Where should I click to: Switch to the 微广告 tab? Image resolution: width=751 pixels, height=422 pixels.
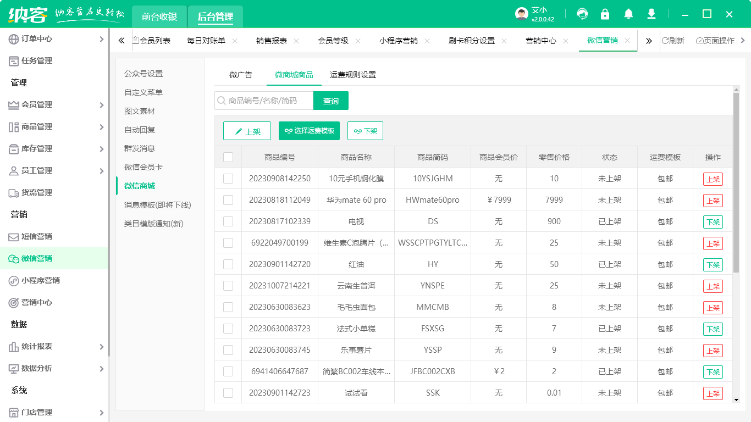click(x=240, y=74)
